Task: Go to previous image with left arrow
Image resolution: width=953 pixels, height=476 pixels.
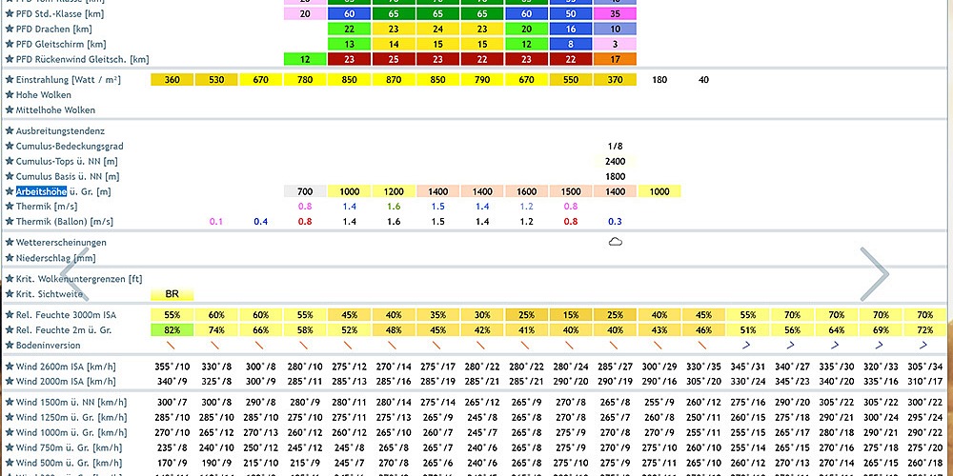Action: [x=74, y=274]
